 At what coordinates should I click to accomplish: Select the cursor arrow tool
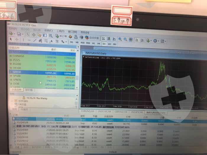(11, 39)
